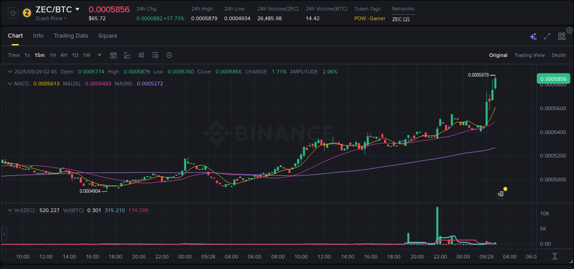This screenshot has height=269, width=574.
Task: Open the Square tab
Action: (107, 36)
